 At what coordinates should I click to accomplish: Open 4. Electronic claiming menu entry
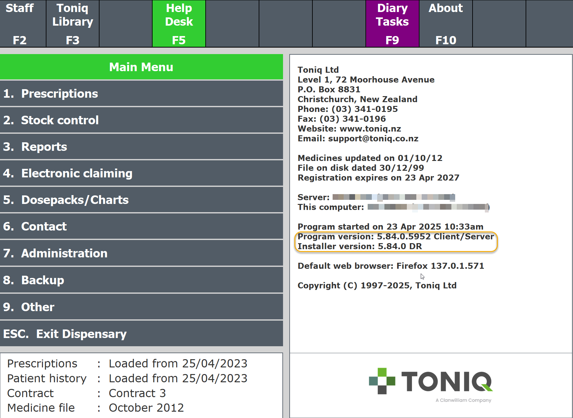(x=142, y=173)
